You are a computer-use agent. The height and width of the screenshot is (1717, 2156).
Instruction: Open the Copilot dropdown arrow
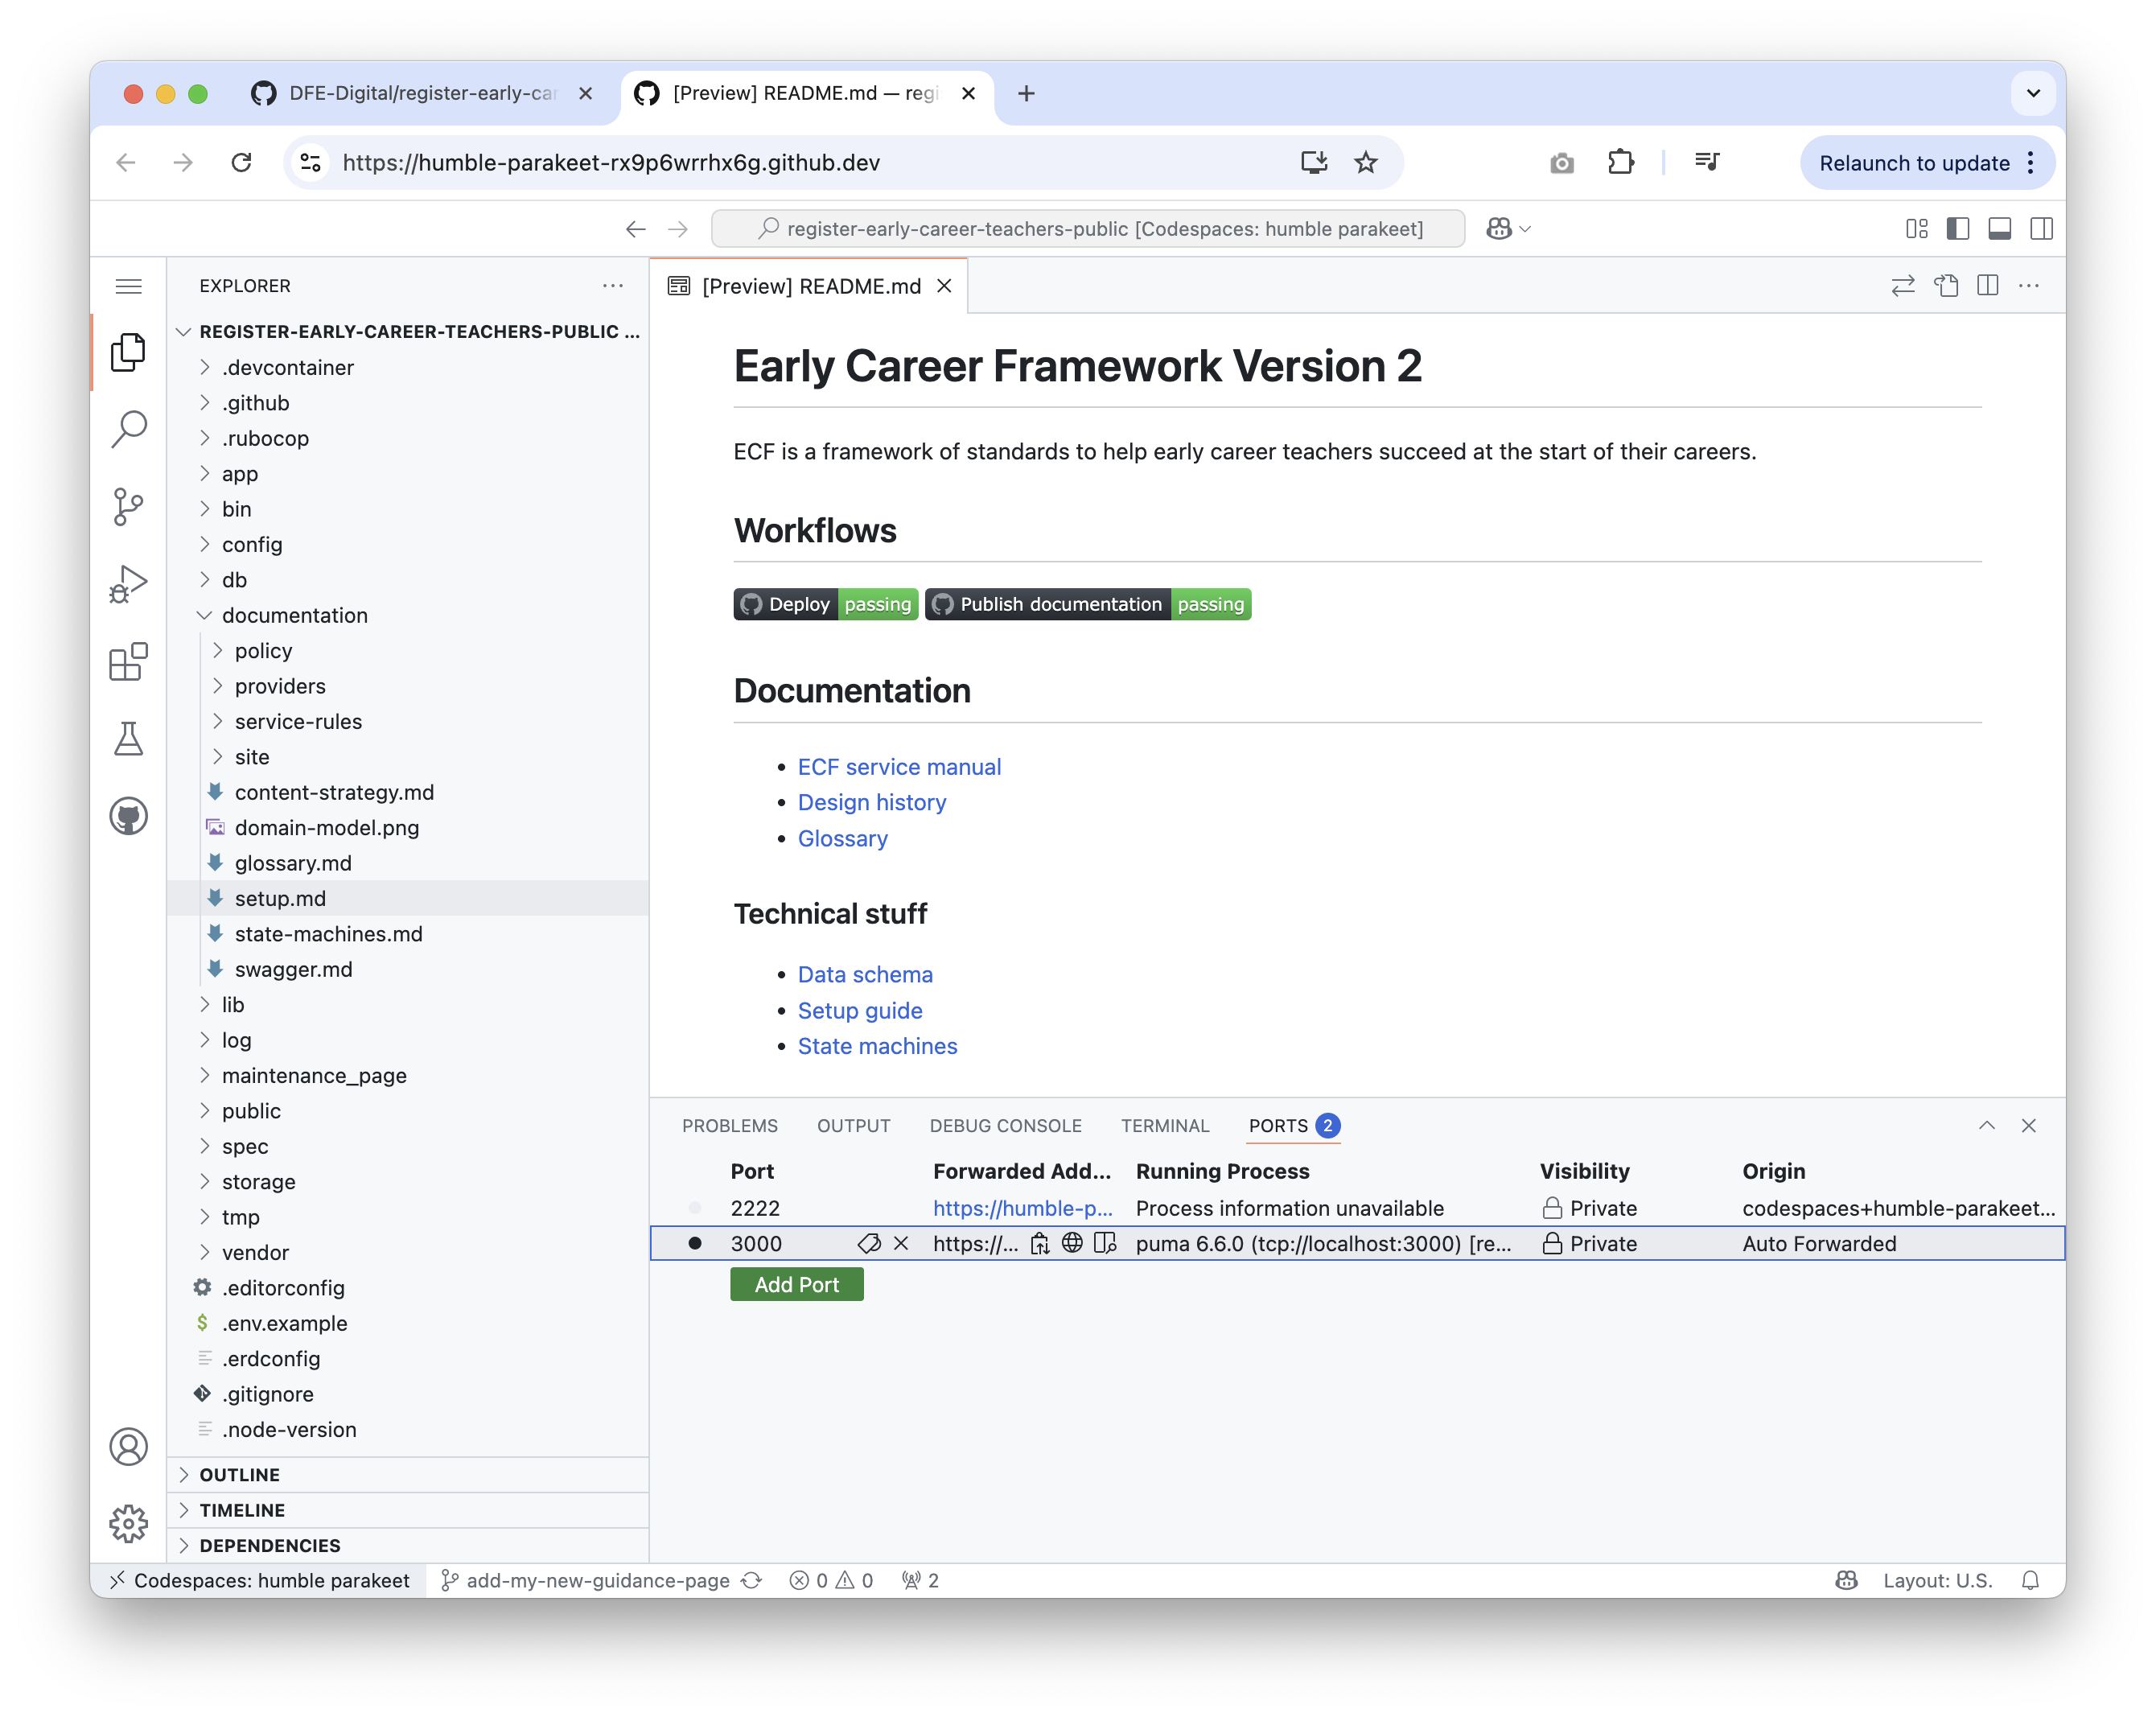pos(1525,229)
